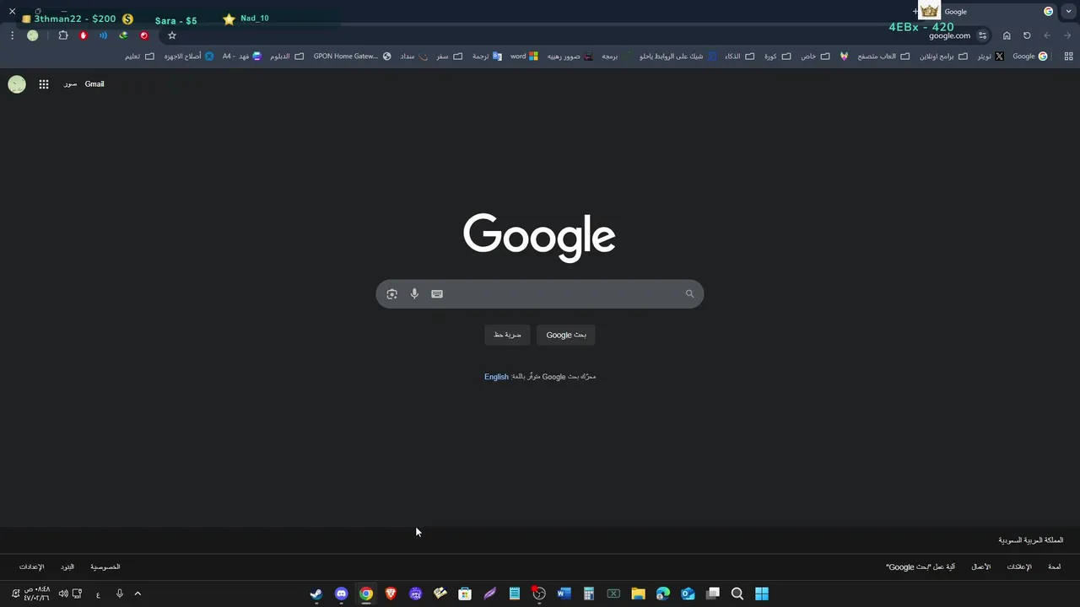Viewport: 1080px width, 607px height.
Task: Open the GPON Home Gateway bookmark
Action: (x=352, y=56)
